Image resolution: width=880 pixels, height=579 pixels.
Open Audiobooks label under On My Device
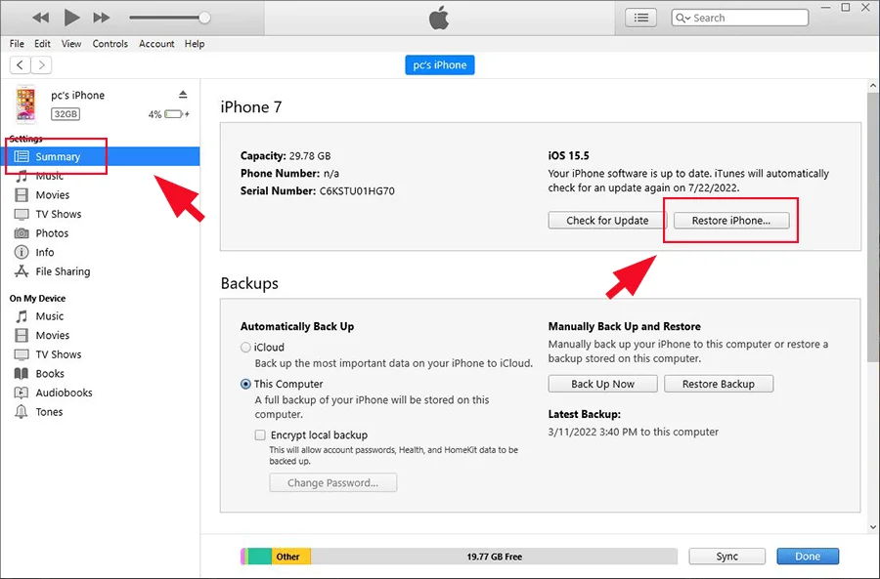[x=64, y=393]
